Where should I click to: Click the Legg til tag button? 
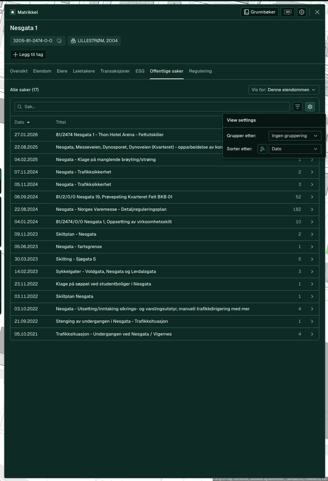[28, 55]
